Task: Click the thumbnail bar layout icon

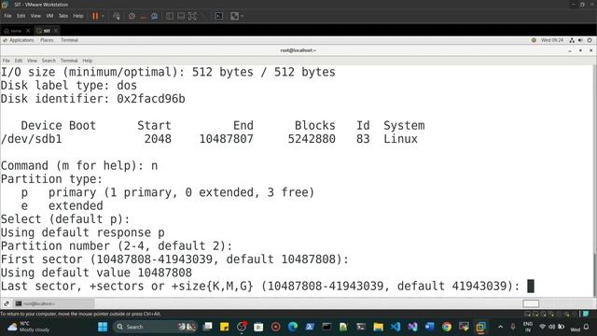Action: (x=181, y=16)
